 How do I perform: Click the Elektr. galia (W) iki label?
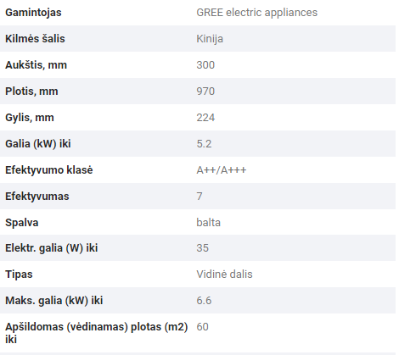[x=52, y=248]
